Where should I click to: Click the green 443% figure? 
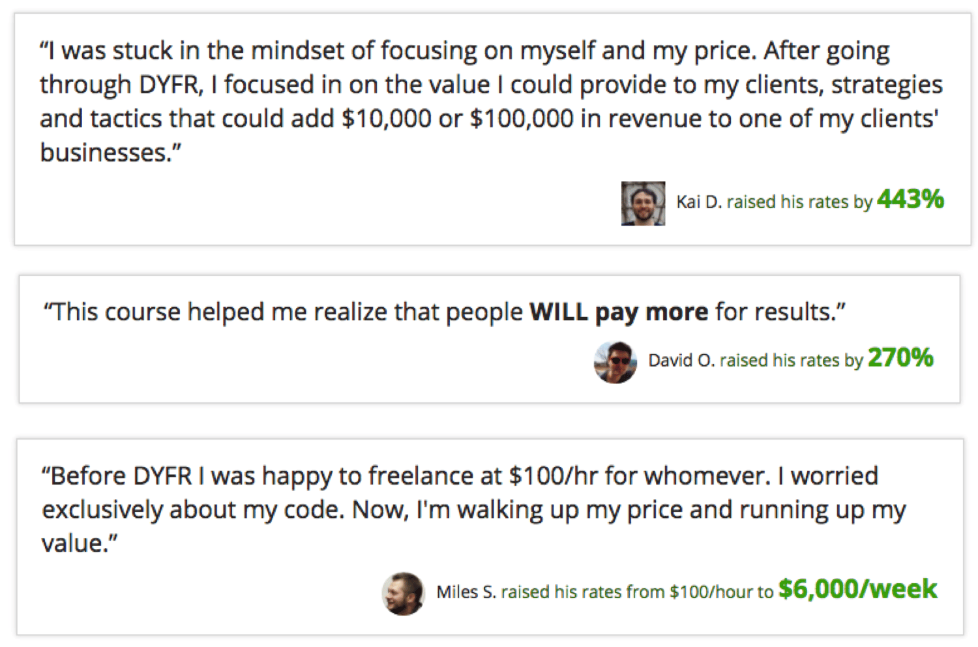tap(910, 200)
